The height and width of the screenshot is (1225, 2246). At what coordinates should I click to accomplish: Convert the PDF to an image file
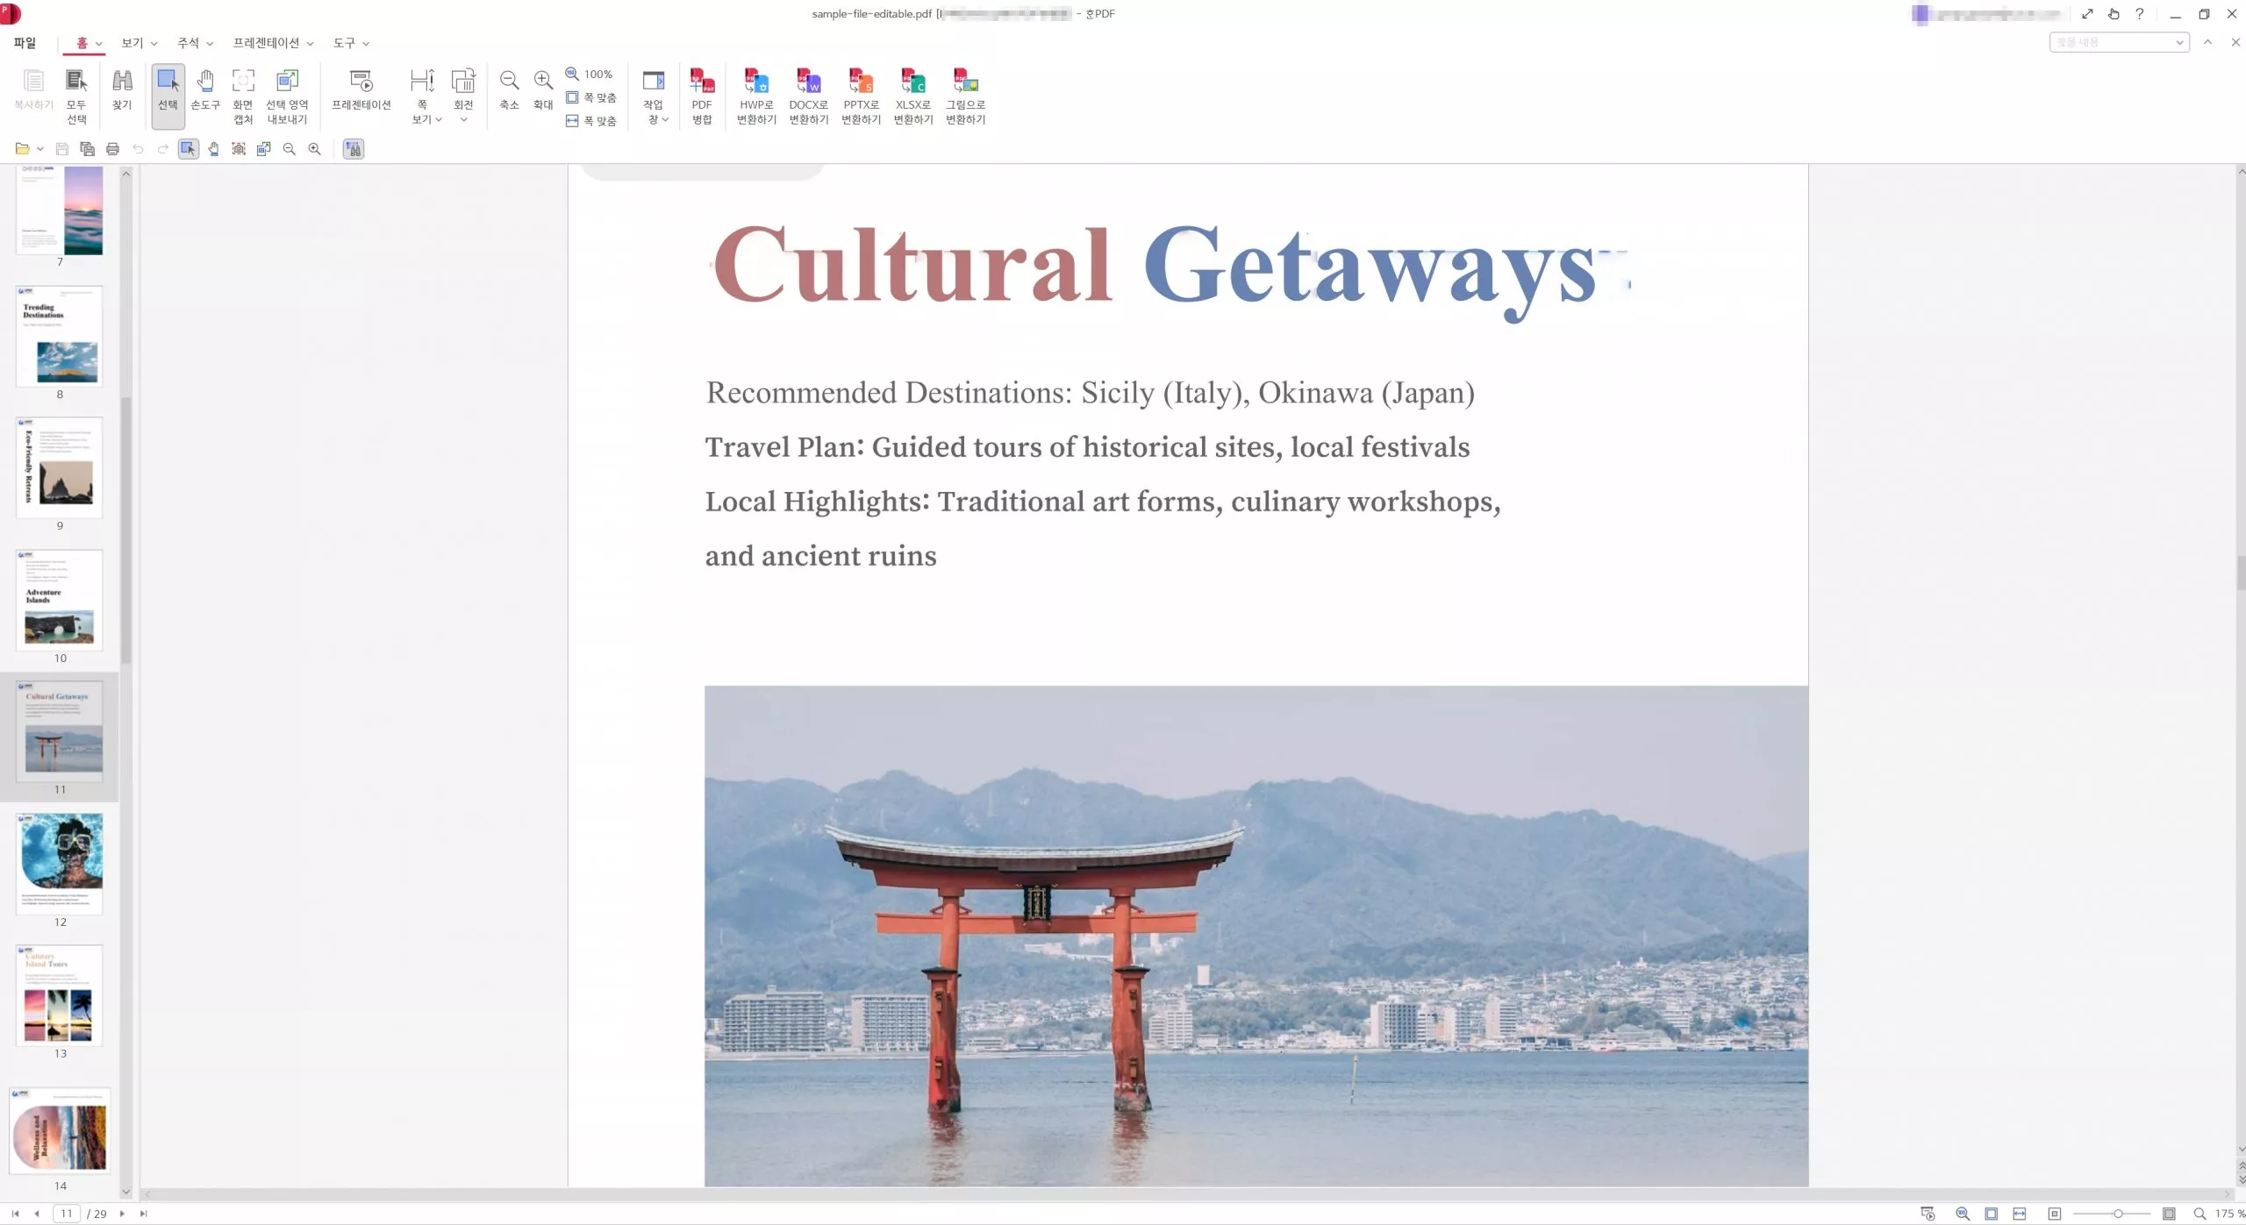[964, 95]
